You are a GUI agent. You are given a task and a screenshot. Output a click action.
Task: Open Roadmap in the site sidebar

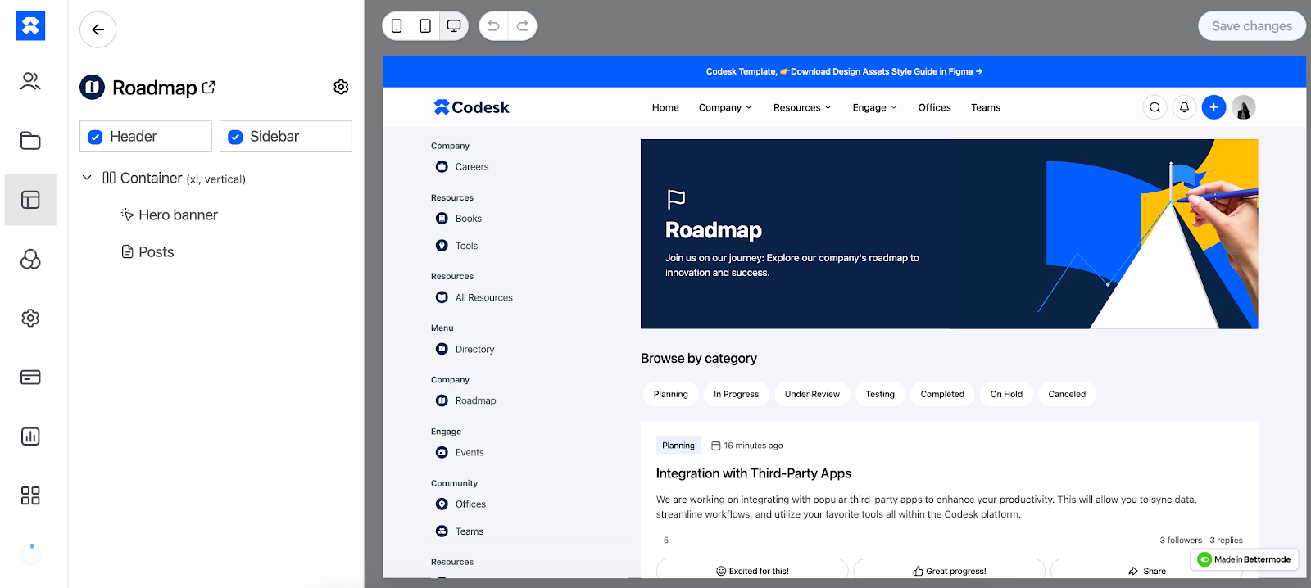(466, 400)
